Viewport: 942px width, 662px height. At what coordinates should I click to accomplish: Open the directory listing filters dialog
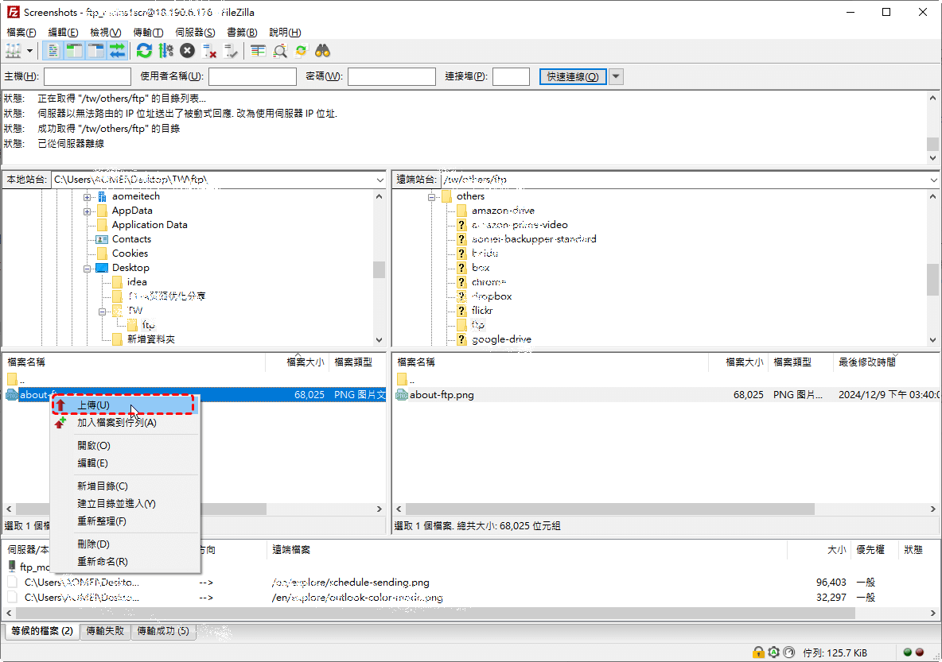259,51
